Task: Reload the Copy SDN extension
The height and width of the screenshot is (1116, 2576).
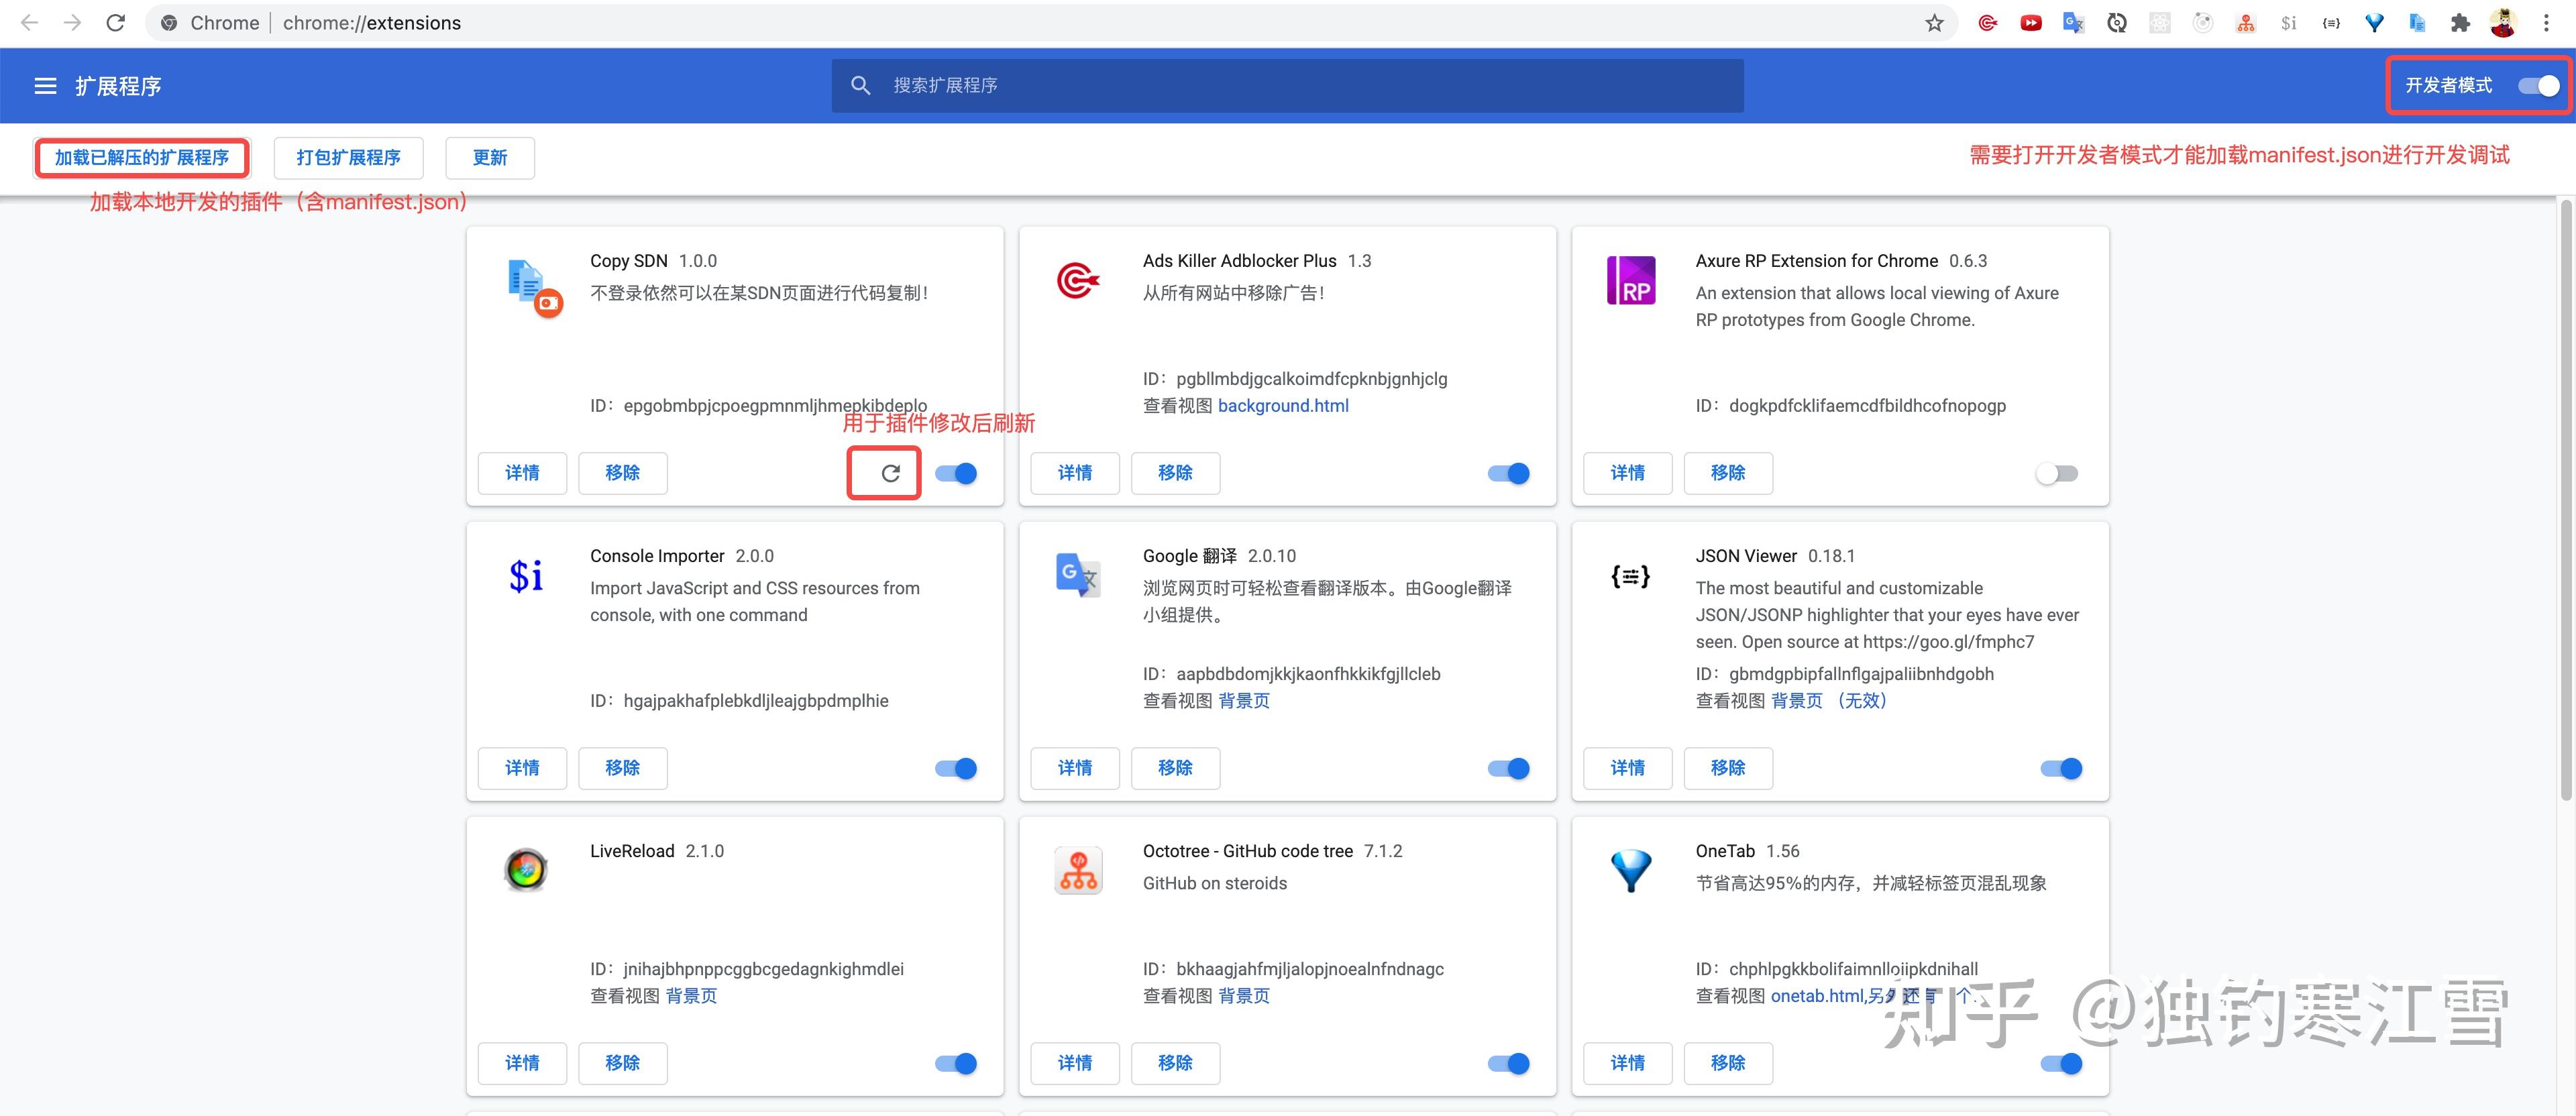Action: [x=890, y=473]
